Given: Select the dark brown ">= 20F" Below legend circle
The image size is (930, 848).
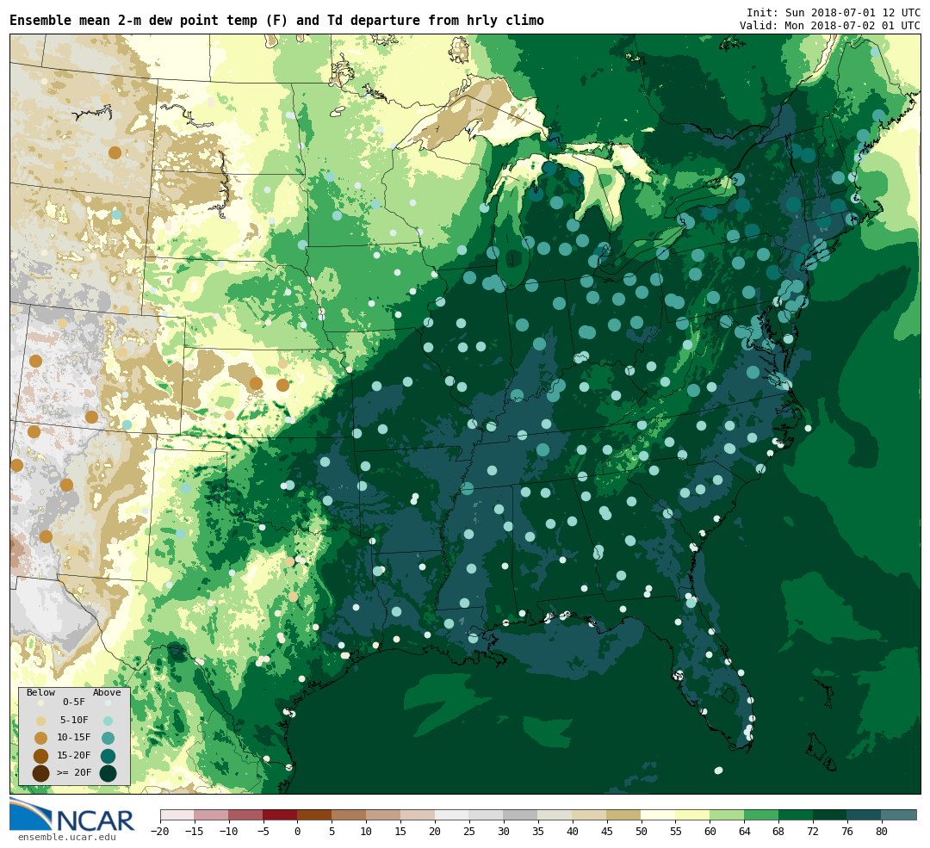Looking at the screenshot, I should click(40, 773).
